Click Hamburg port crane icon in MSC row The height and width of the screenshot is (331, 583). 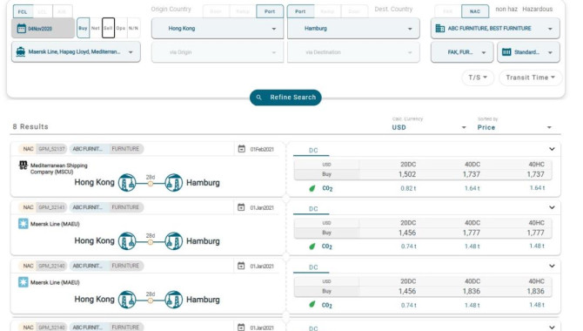point(174,183)
